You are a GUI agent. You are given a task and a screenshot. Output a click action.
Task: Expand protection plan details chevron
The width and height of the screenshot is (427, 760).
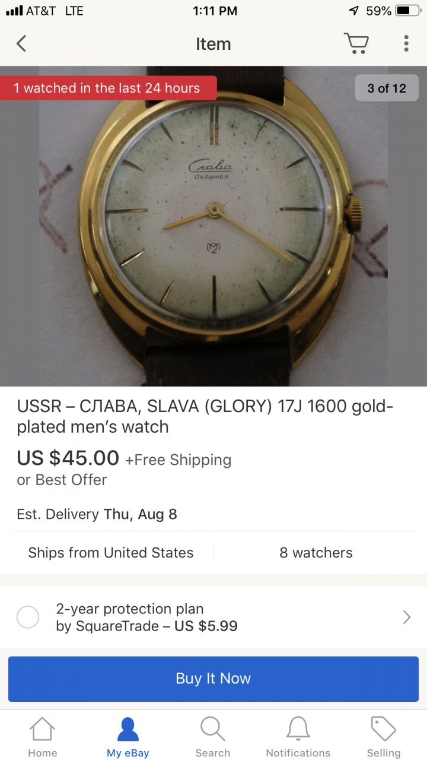click(407, 617)
